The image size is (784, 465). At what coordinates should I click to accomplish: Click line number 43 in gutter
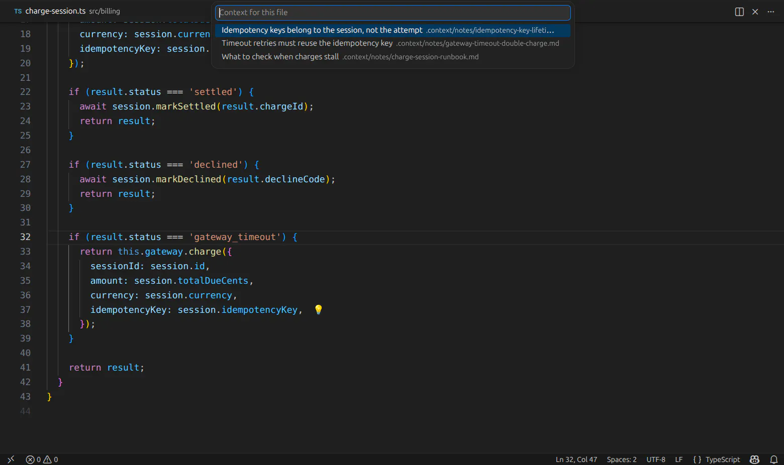click(25, 397)
